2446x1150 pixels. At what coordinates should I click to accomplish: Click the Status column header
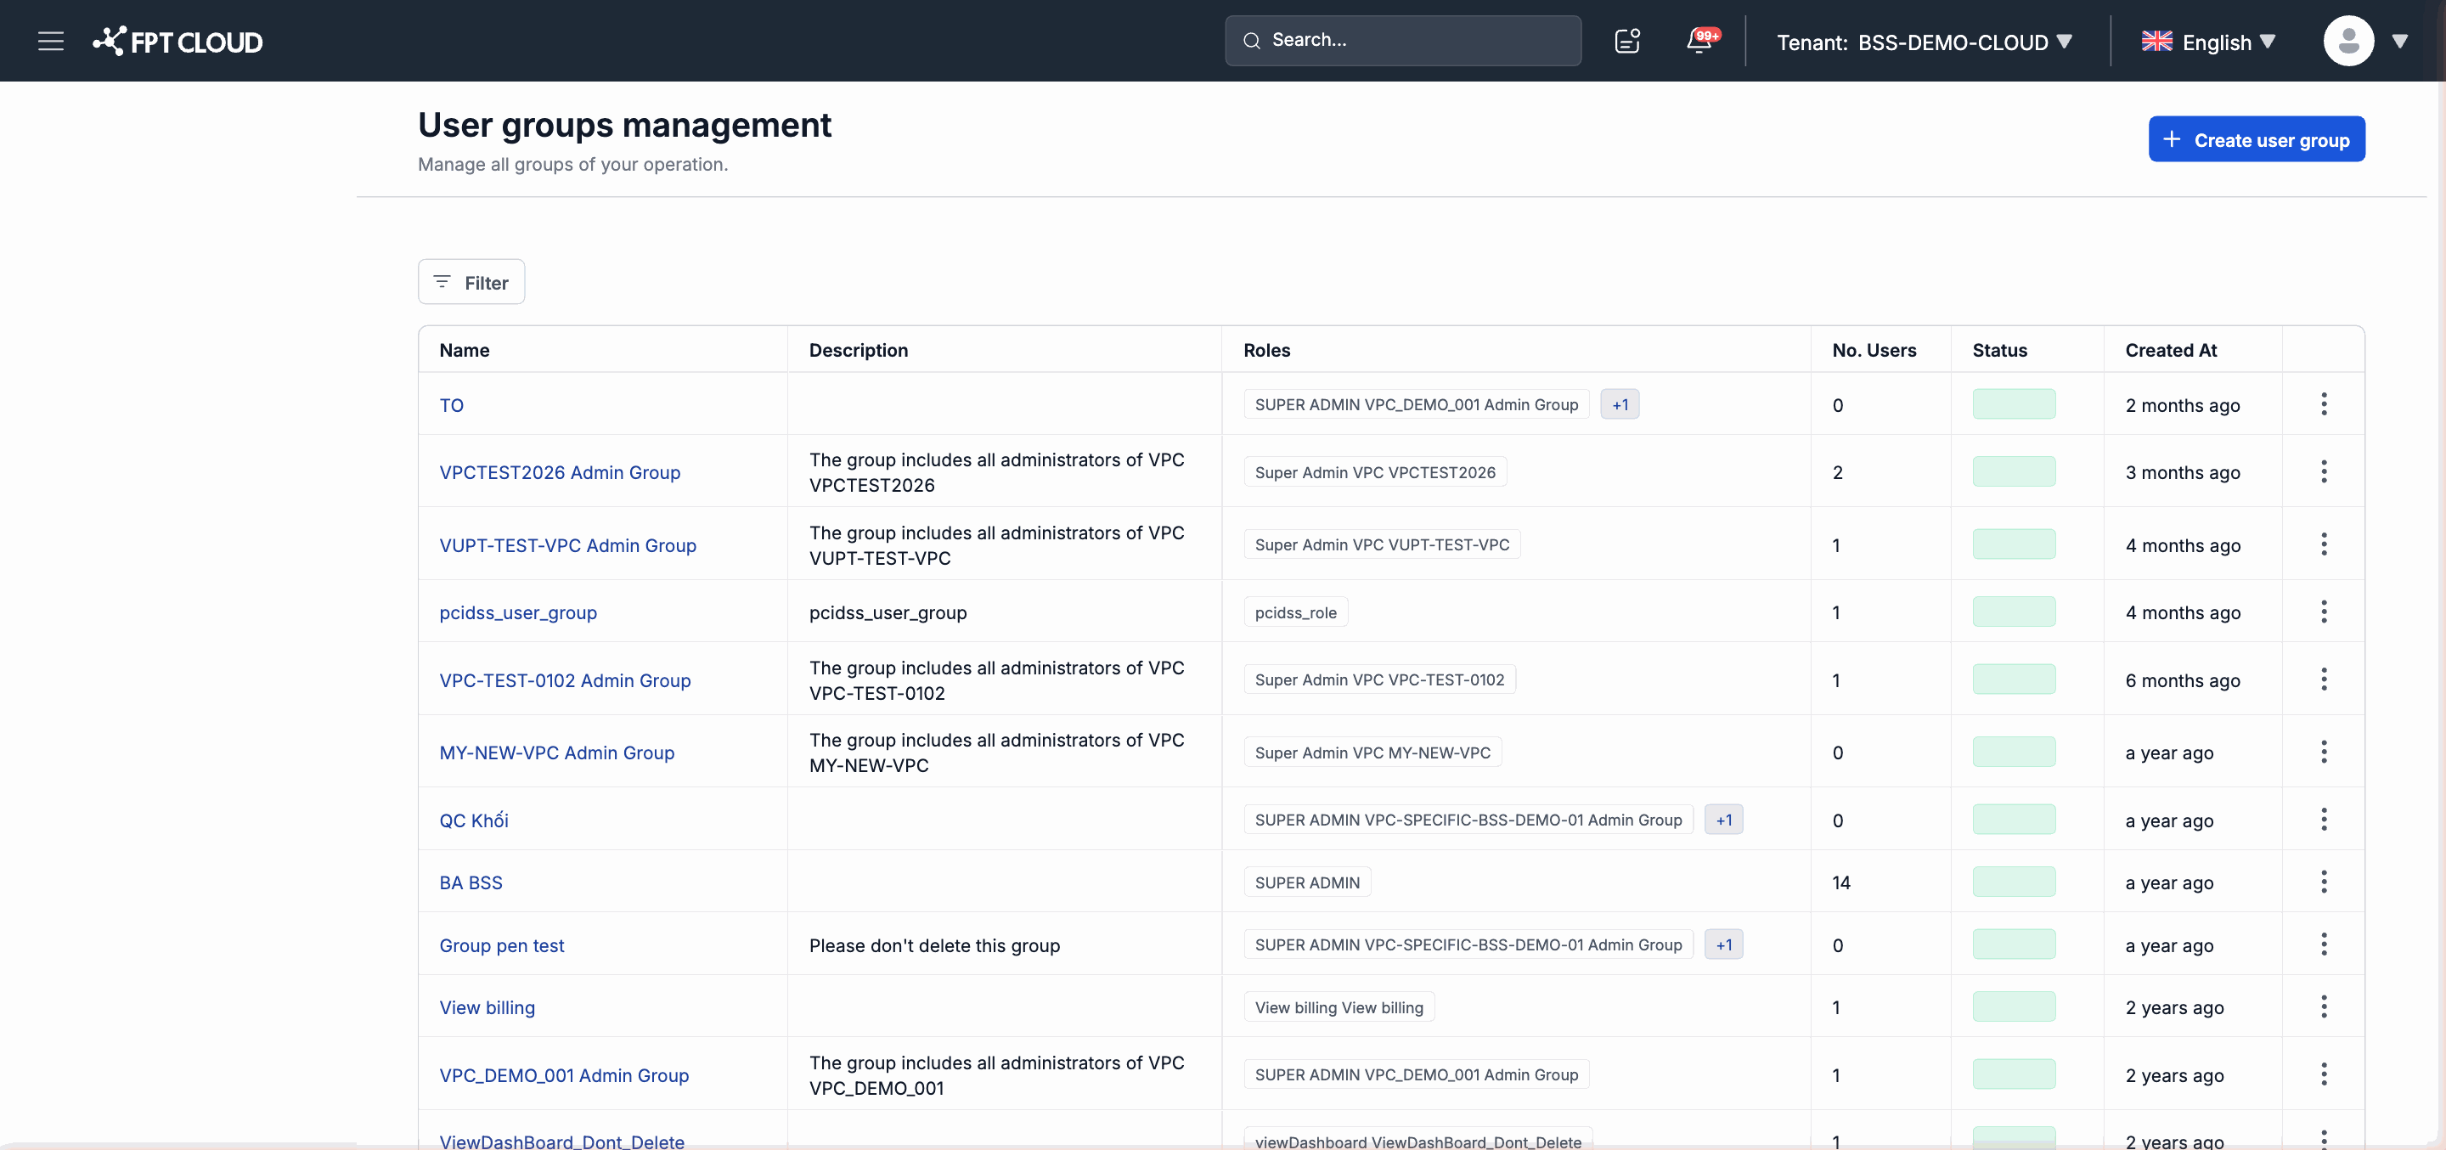pos(1998,351)
